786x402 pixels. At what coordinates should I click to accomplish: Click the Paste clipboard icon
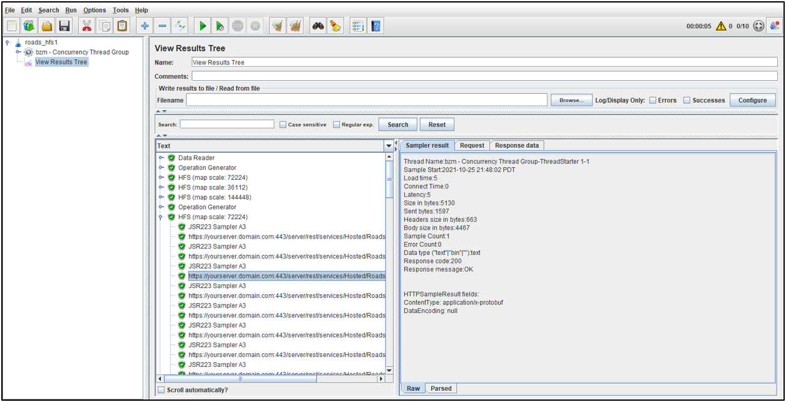coord(122,26)
